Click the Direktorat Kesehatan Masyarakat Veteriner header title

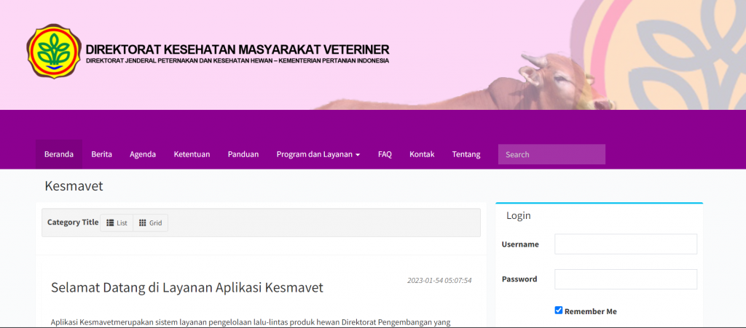(237, 49)
